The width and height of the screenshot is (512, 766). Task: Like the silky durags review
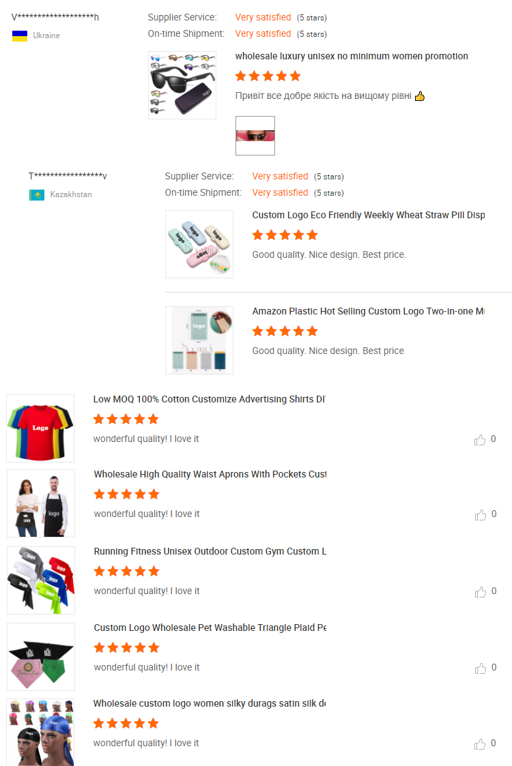480,744
